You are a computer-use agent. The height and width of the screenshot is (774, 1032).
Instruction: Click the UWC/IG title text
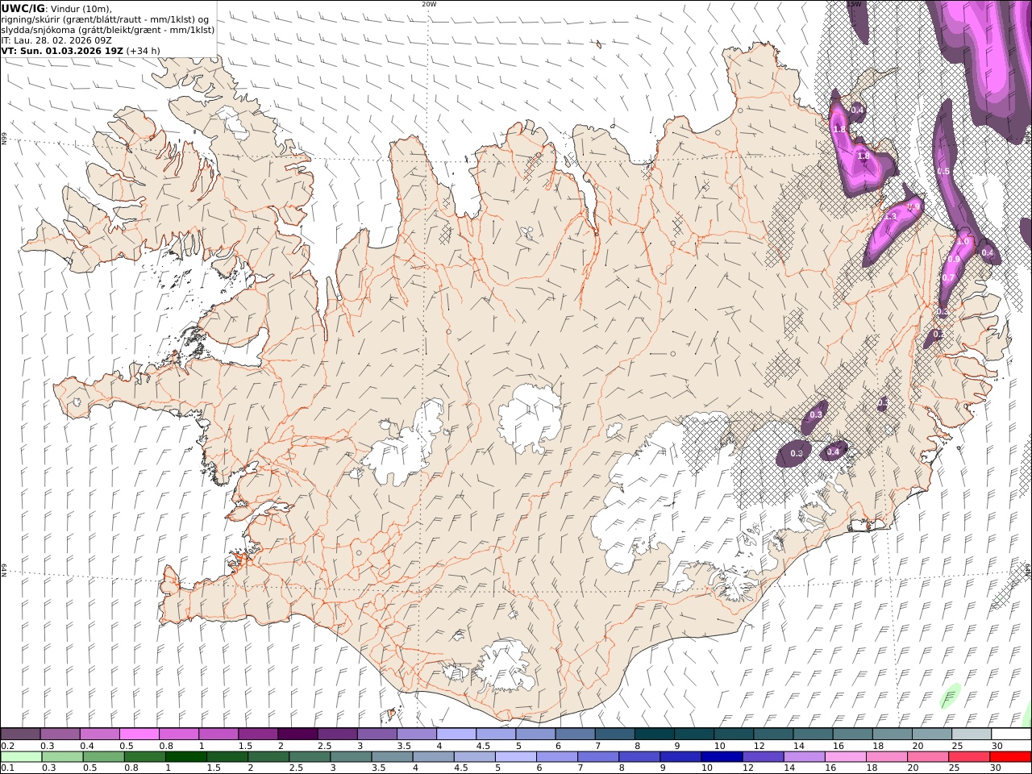pos(23,8)
